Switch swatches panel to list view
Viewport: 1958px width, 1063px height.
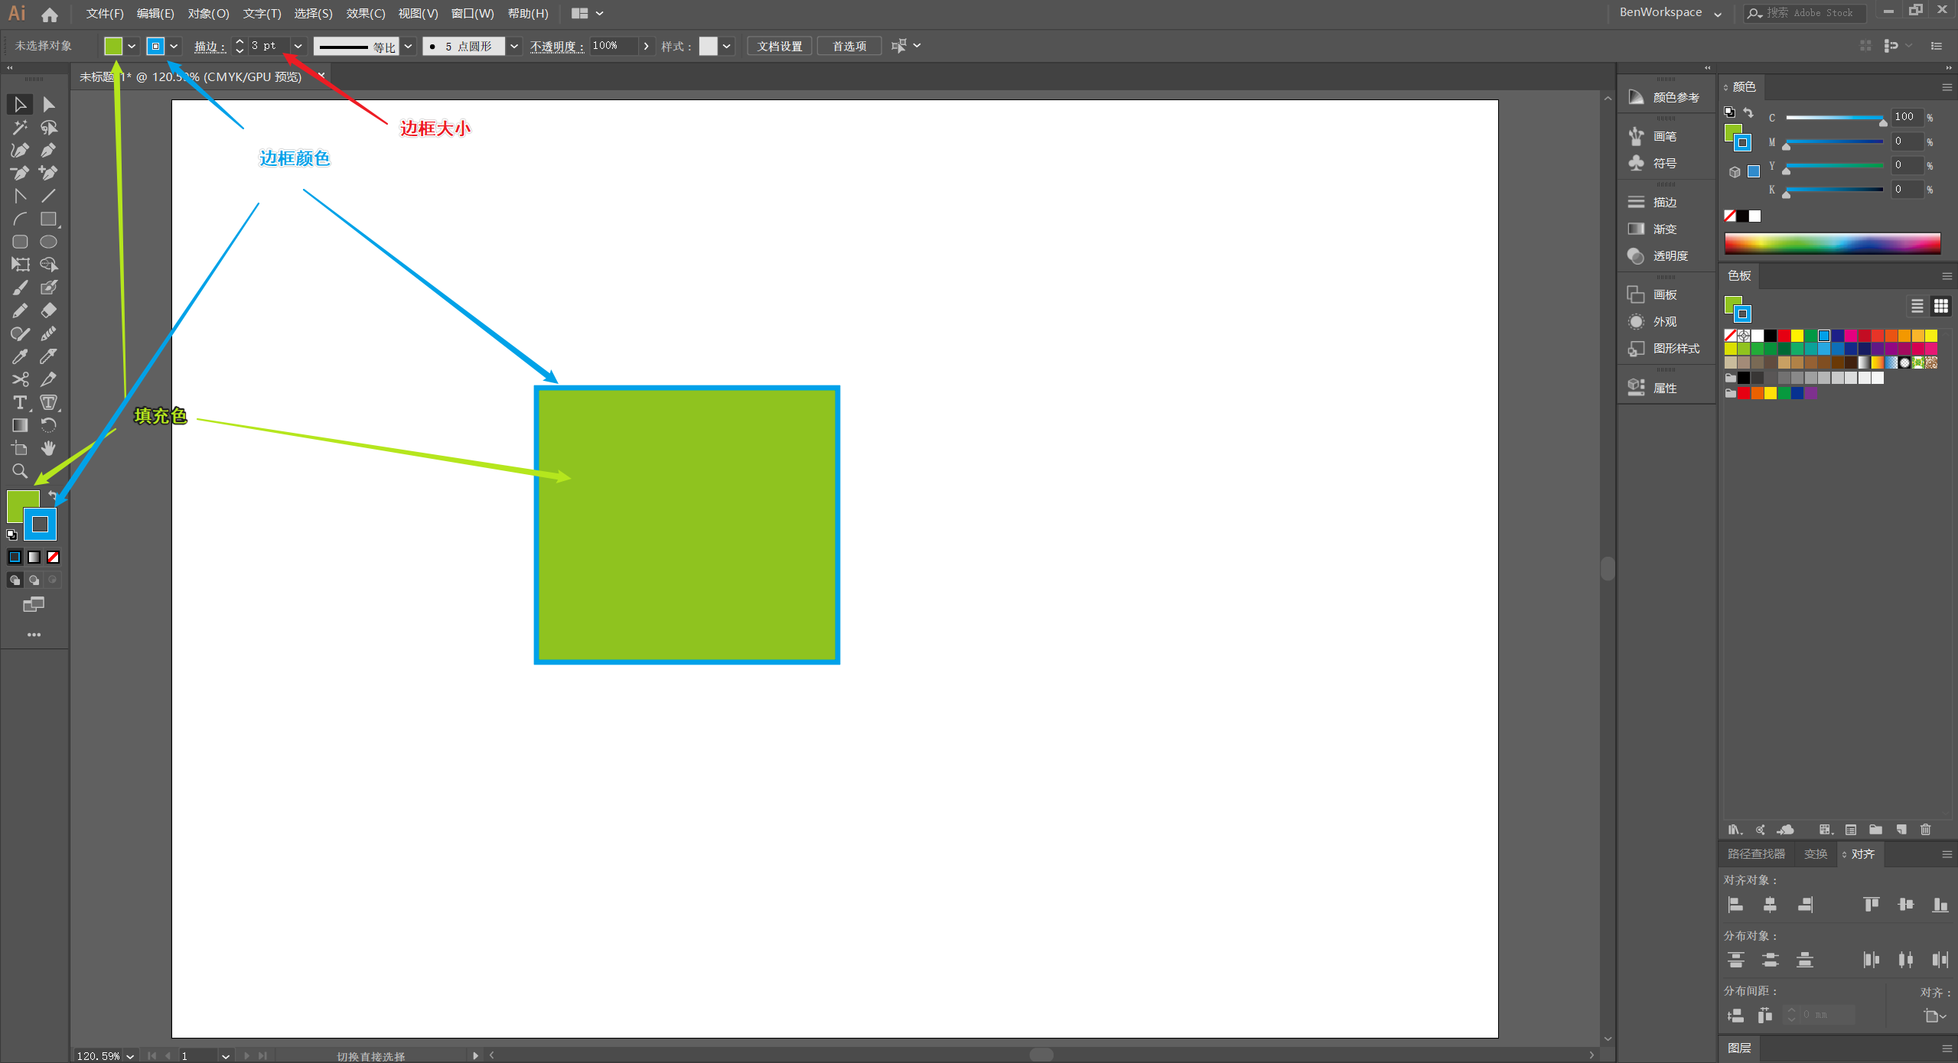(1917, 306)
